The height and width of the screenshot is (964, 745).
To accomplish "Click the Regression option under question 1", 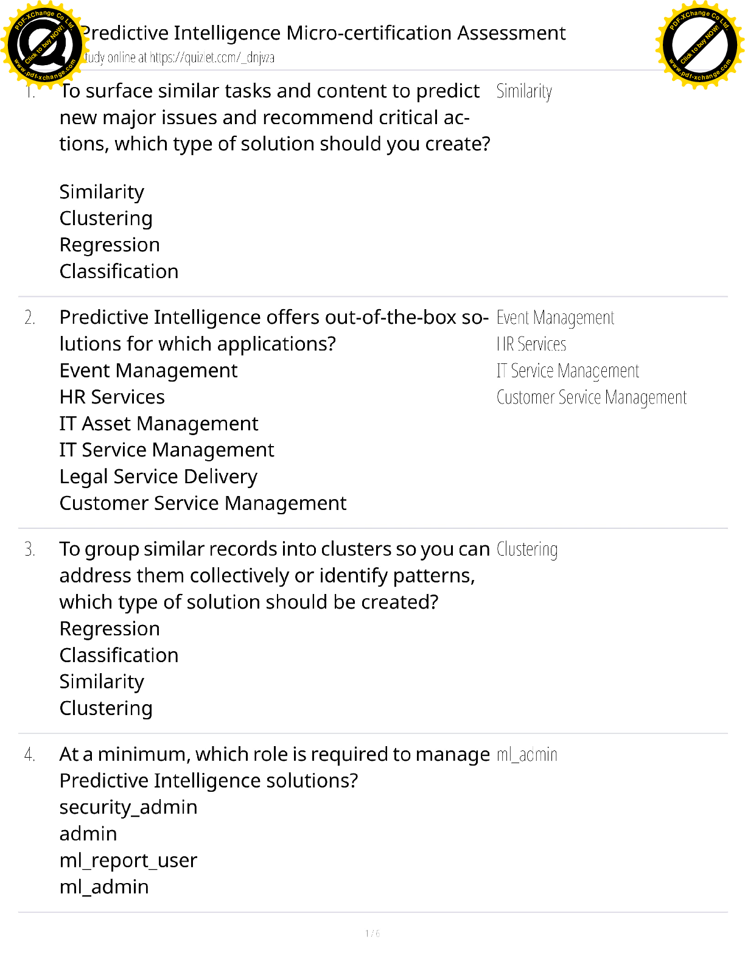I will pos(110,245).
